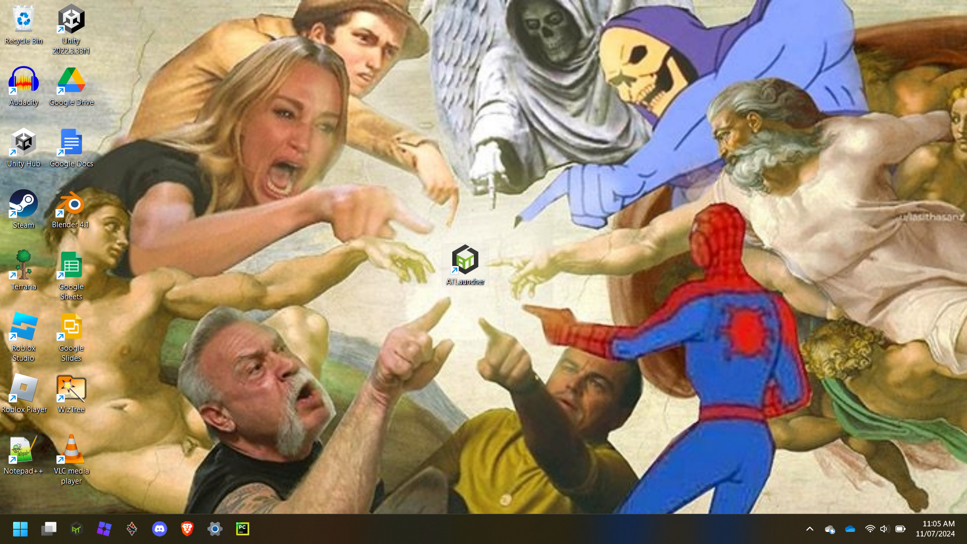
Task: Expand the hidden system tray icons
Action: pos(810,529)
